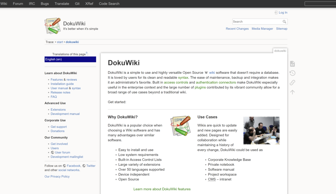This screenshot has height=194, width=336.
Task: Open social networks link
Action: coord(69,170)
